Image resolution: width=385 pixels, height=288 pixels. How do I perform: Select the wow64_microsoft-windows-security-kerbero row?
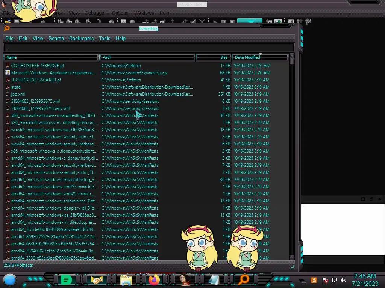tap(146, 144)
